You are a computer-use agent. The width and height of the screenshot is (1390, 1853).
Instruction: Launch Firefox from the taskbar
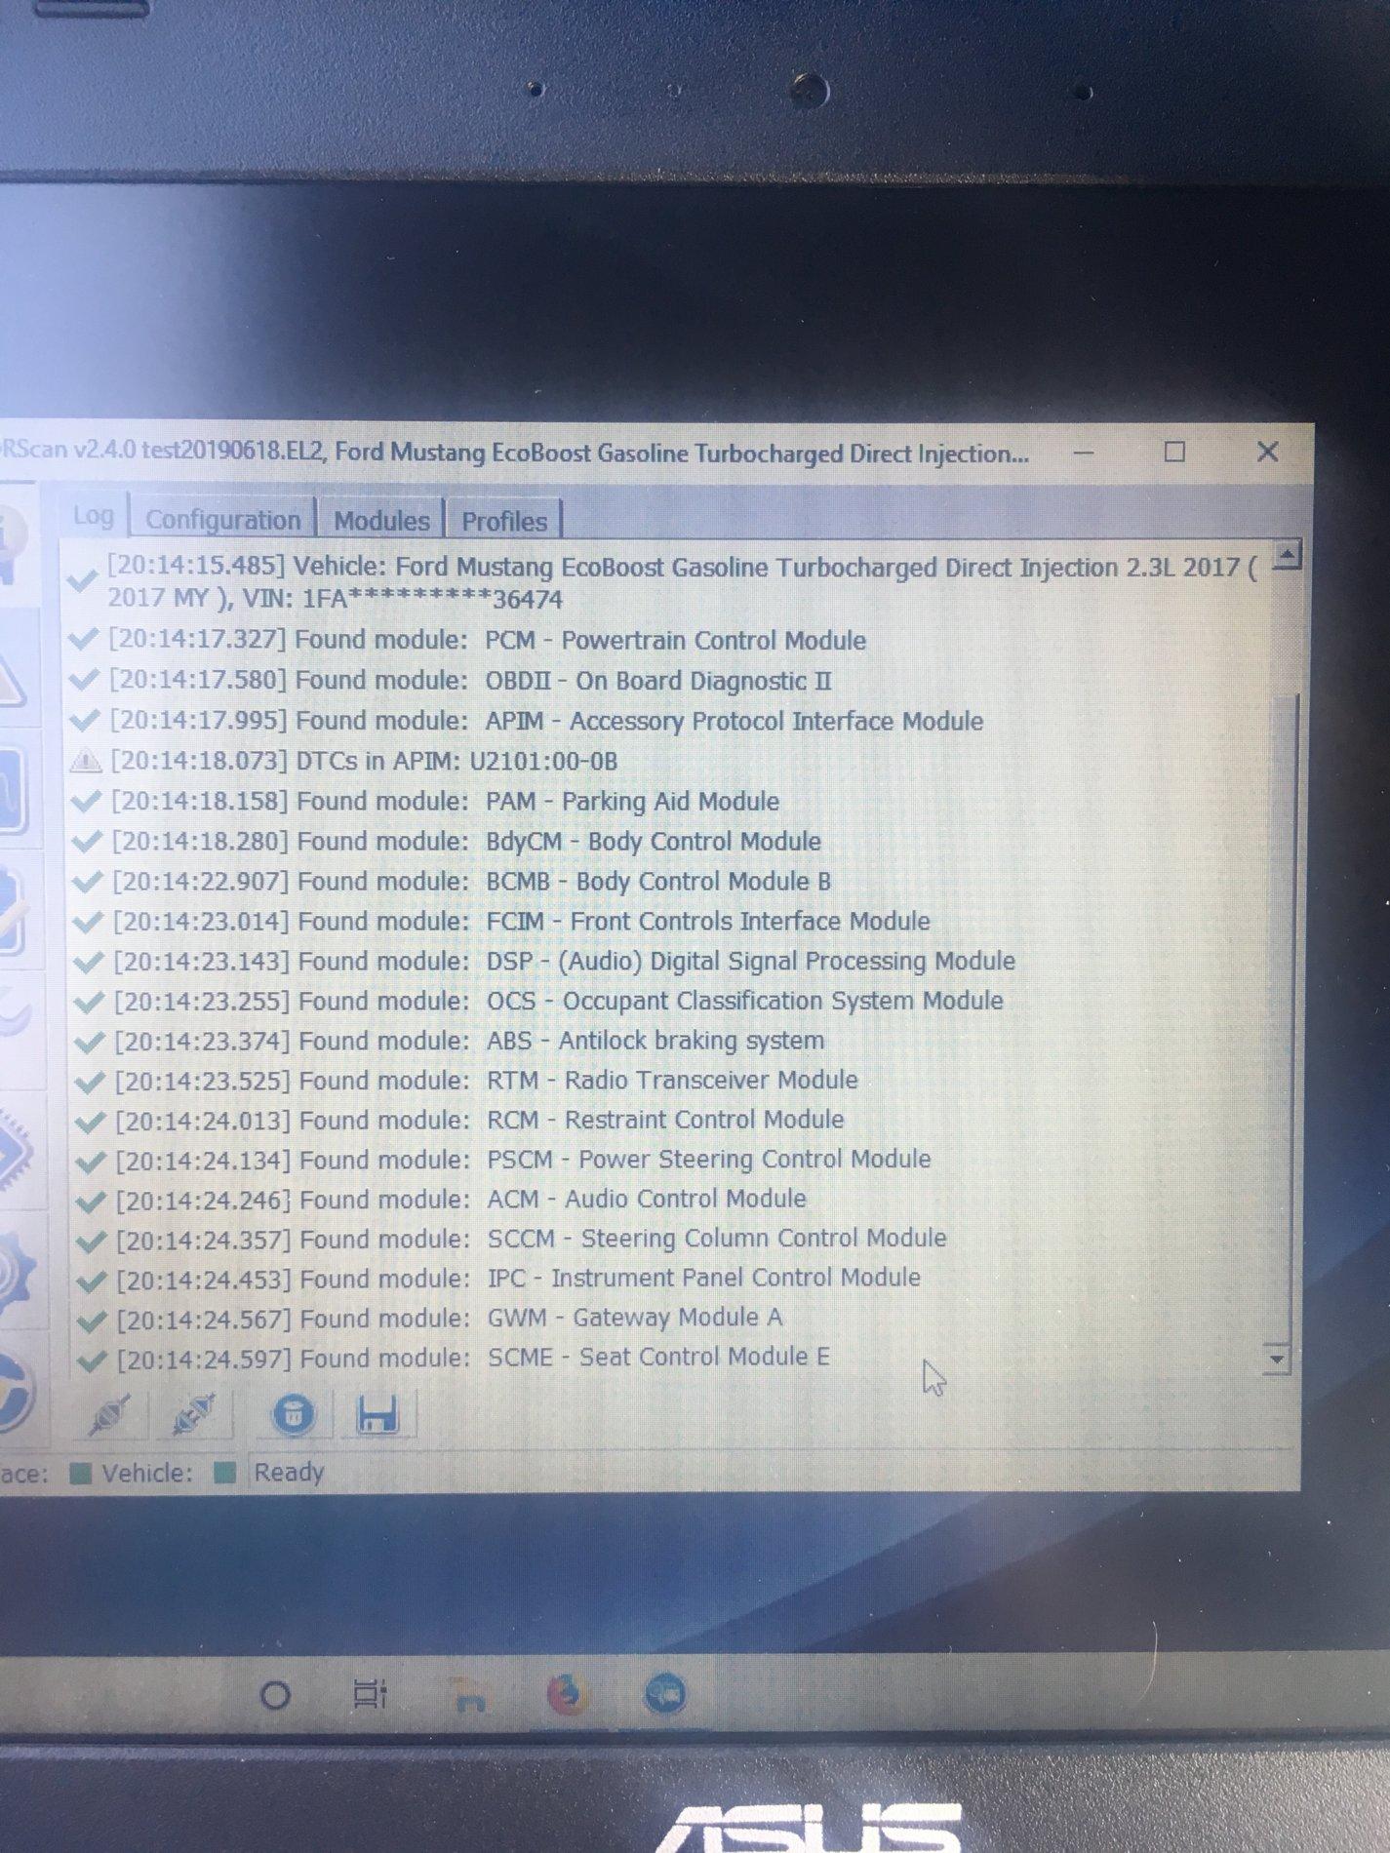(x=567, y=1694)
